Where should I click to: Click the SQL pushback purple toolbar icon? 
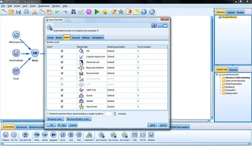pos(89,12)
